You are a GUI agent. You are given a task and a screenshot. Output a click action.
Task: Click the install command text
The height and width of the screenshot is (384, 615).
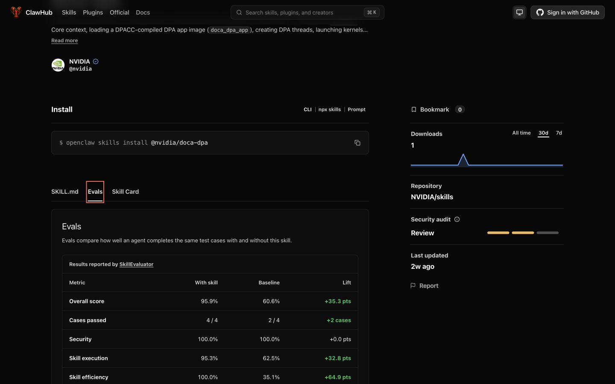pyautogui.click(x=133, y=143)
